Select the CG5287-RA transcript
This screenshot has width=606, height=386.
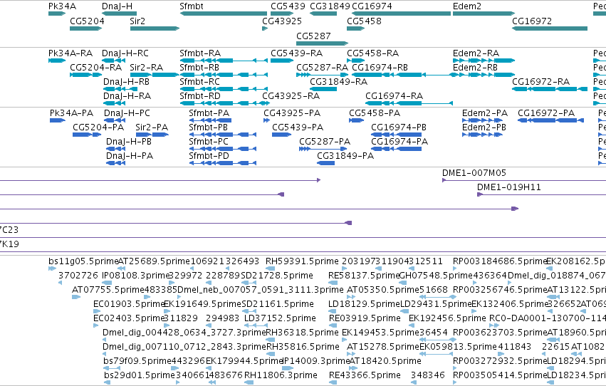[323, 75]
